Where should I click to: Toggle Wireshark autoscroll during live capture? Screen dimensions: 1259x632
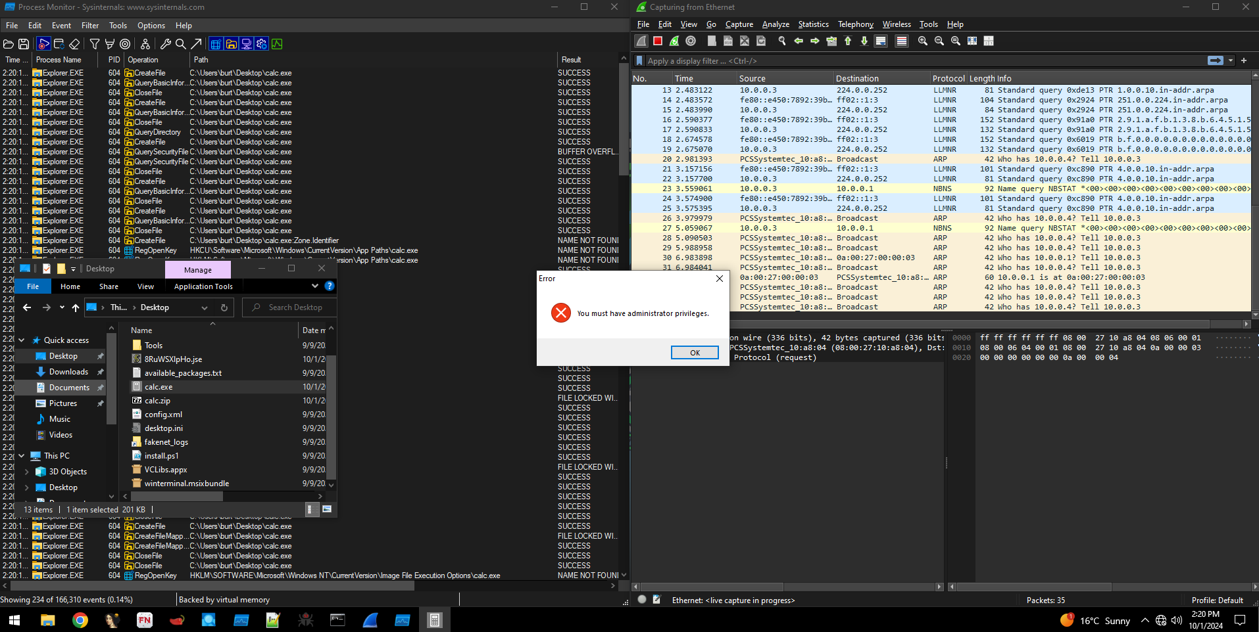click(x=881, y=41)
